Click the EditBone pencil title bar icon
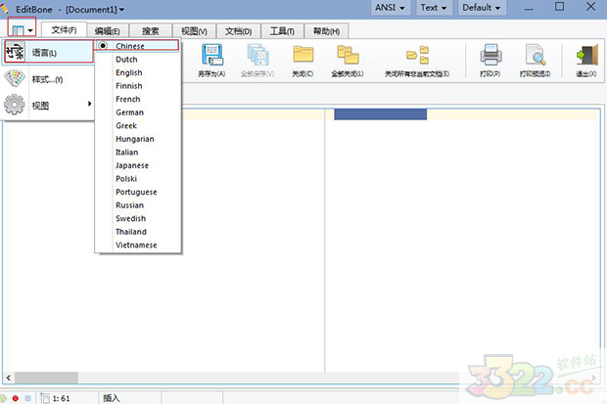 click(x=4, y=8)
